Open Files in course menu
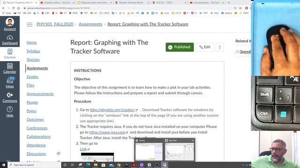 [x=30, y=85]
